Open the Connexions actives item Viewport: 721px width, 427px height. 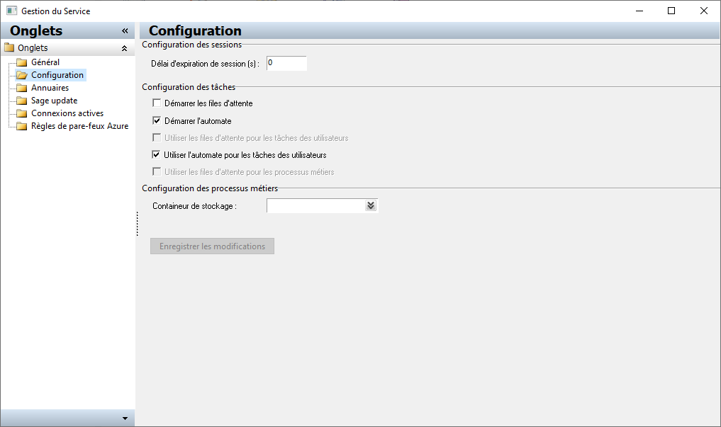[67, 113]
